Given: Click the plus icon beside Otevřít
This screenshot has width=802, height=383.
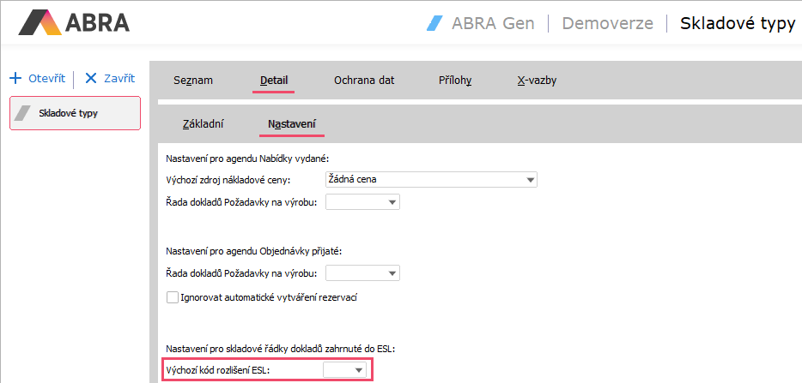Looking at the screenshot, I should click(x=15, y=78).
